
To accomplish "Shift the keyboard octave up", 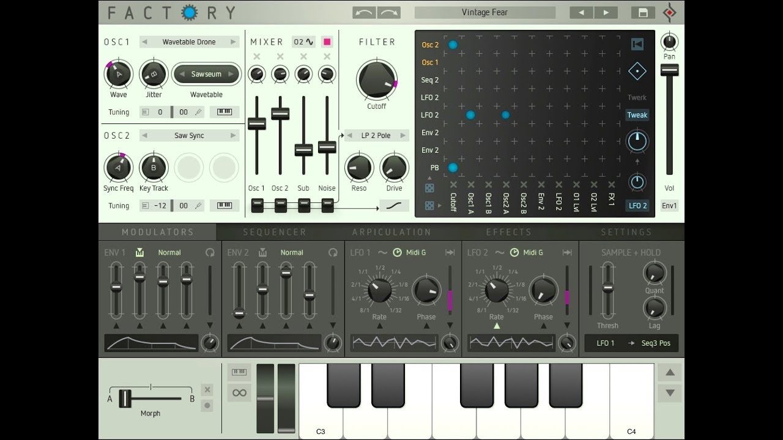I will [670, 372].
